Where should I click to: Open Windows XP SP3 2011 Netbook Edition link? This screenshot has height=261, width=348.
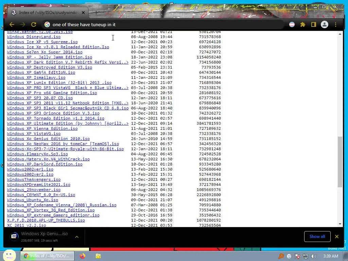68,103
